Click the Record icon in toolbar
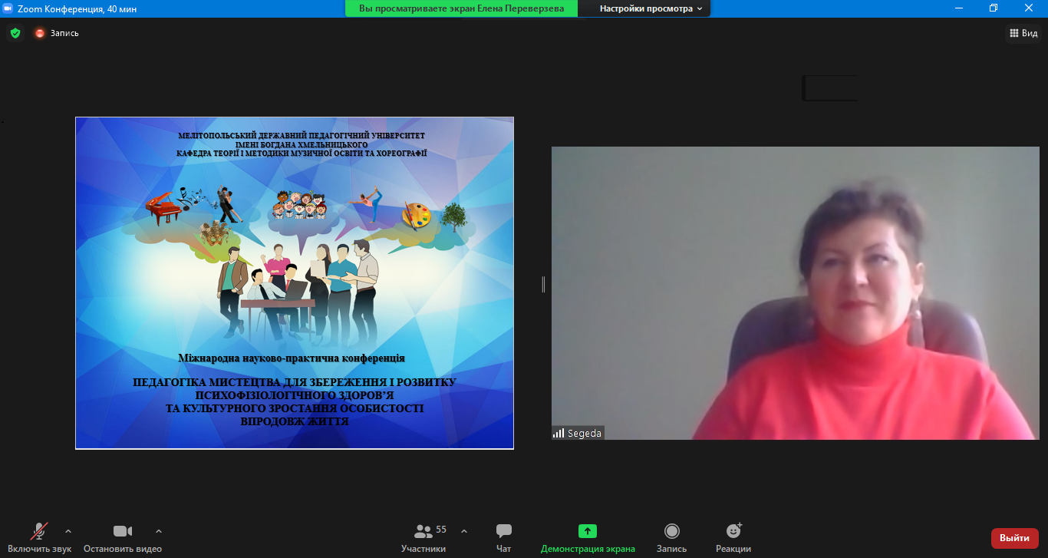Image resolution: width=1048 pixels, height=558 pixels. [671, 531]
